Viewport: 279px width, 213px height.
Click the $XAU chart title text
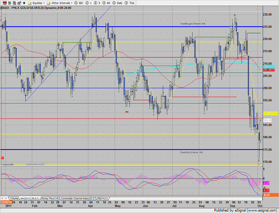tap(36, 8)
